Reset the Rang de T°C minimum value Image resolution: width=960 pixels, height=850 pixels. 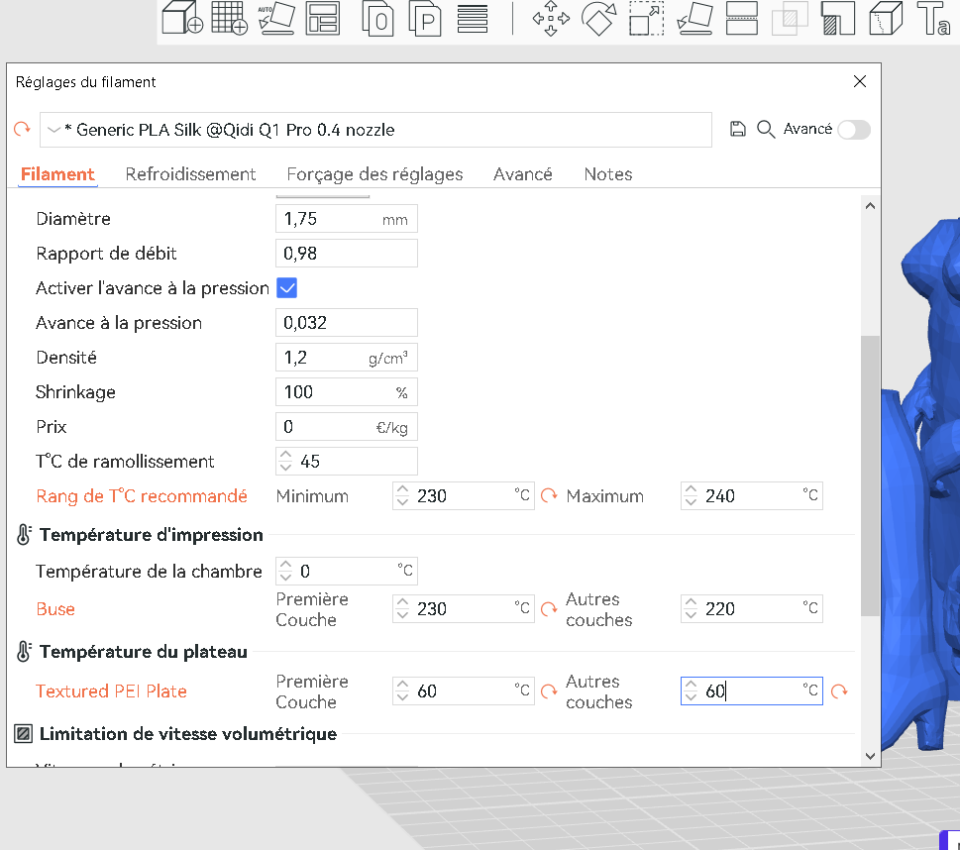(549, 495)
